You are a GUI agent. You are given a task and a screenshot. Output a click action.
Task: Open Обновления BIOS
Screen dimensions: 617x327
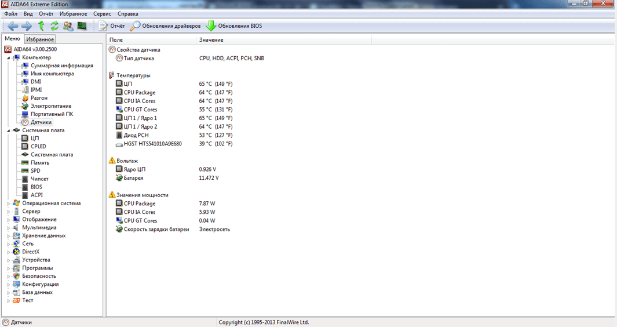[x=233, y=26]
